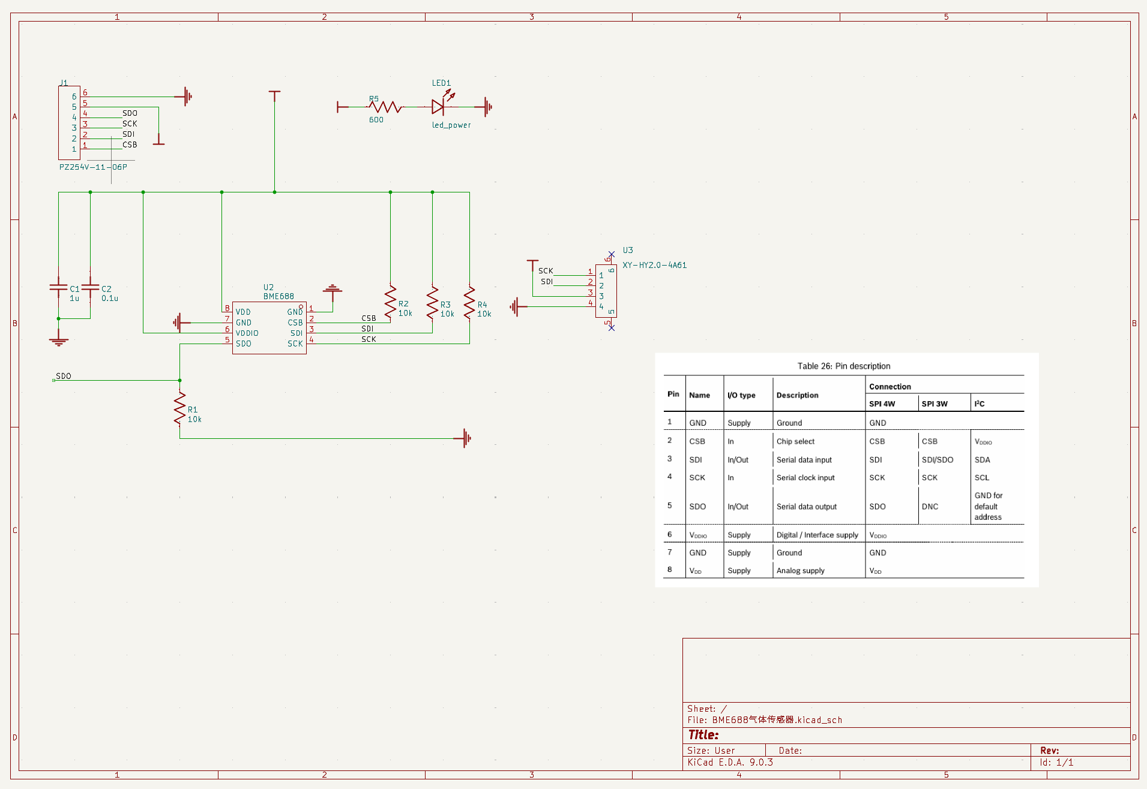Select resistor R2 pull-up symbol
This screenshot has width=1147, height=789.
[x=390, y=303]
